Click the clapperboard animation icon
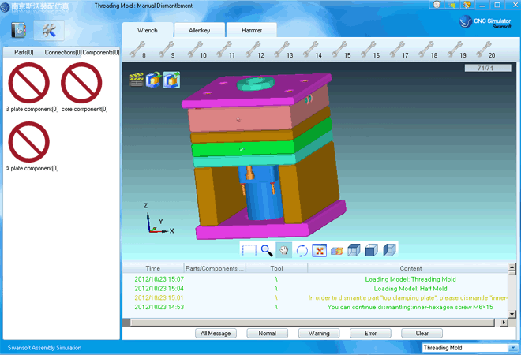Screen dimensions: 521x355 137,79
